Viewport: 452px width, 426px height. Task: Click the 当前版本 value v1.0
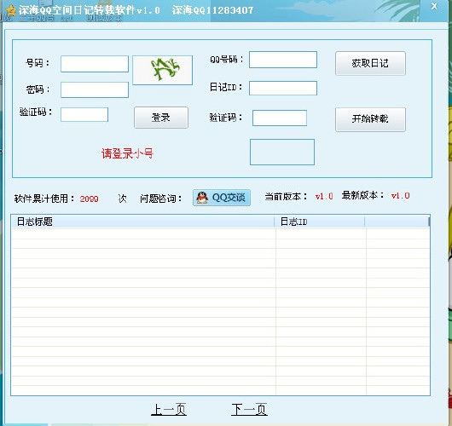point(324,197)
